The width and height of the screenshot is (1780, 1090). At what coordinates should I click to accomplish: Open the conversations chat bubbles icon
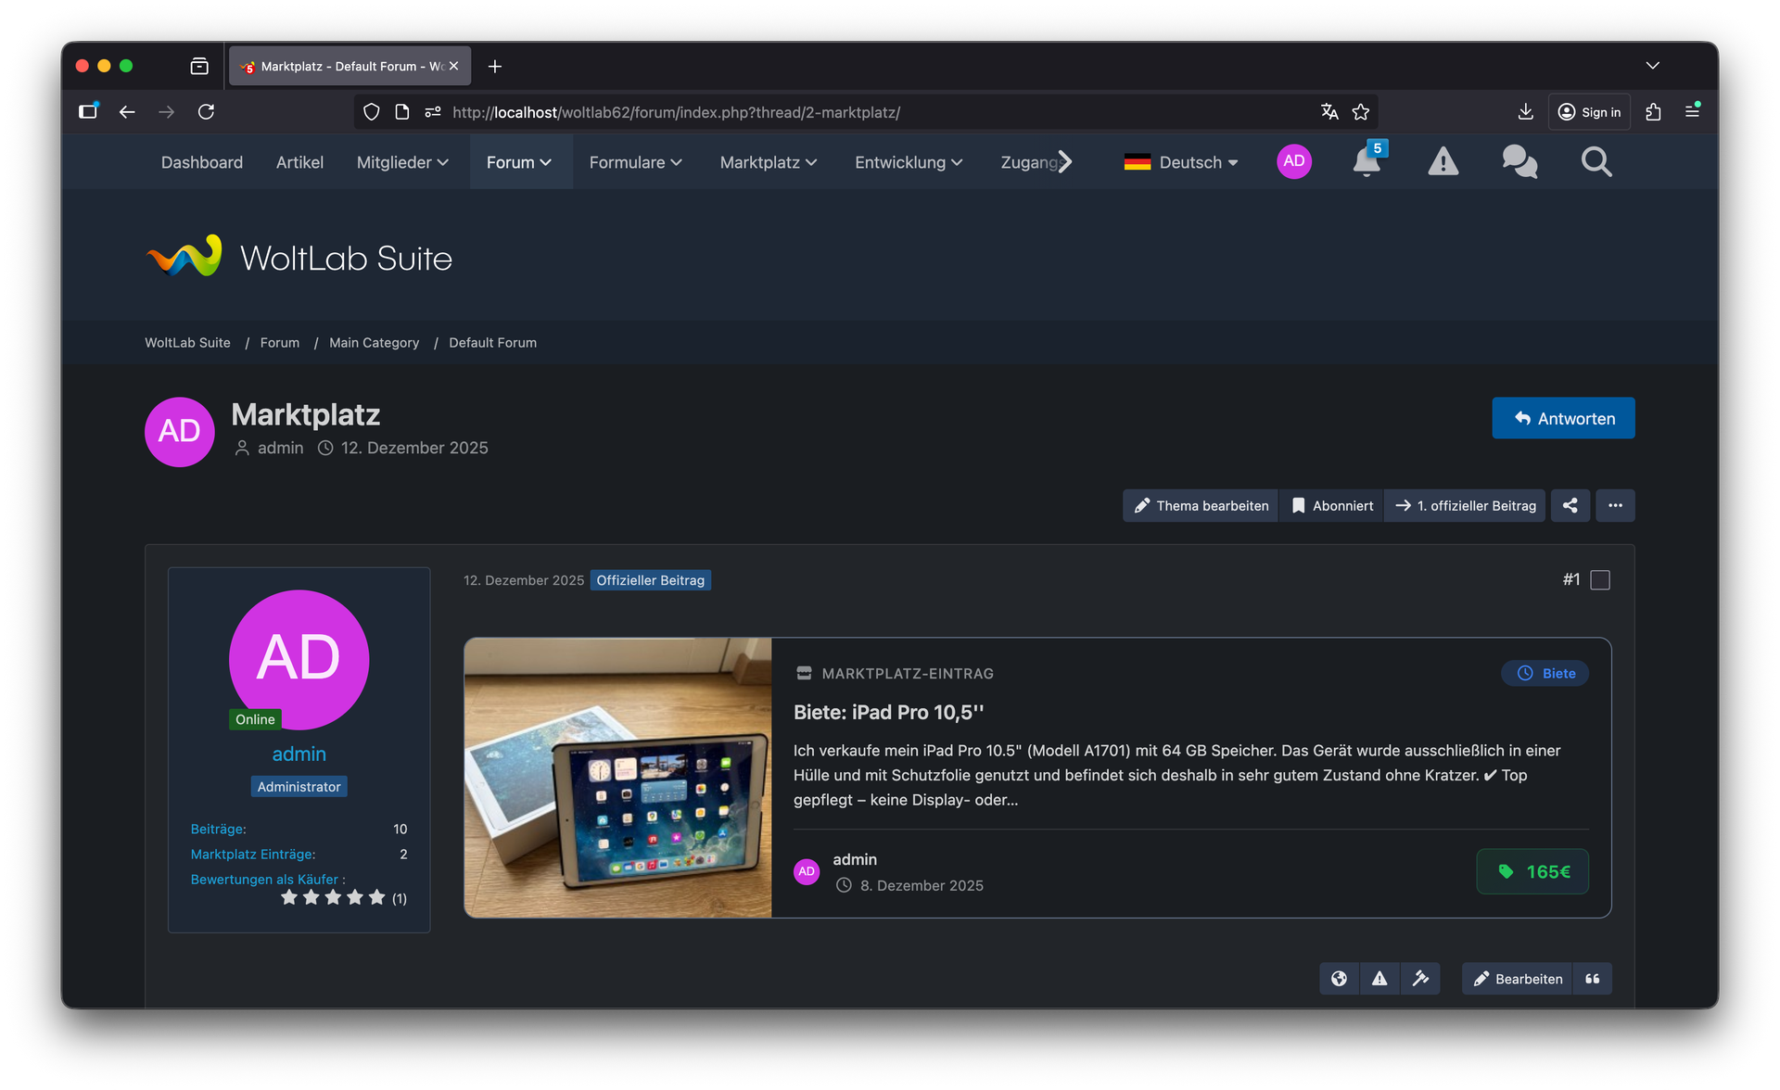pyautogui.click(x=1519, y=162)
